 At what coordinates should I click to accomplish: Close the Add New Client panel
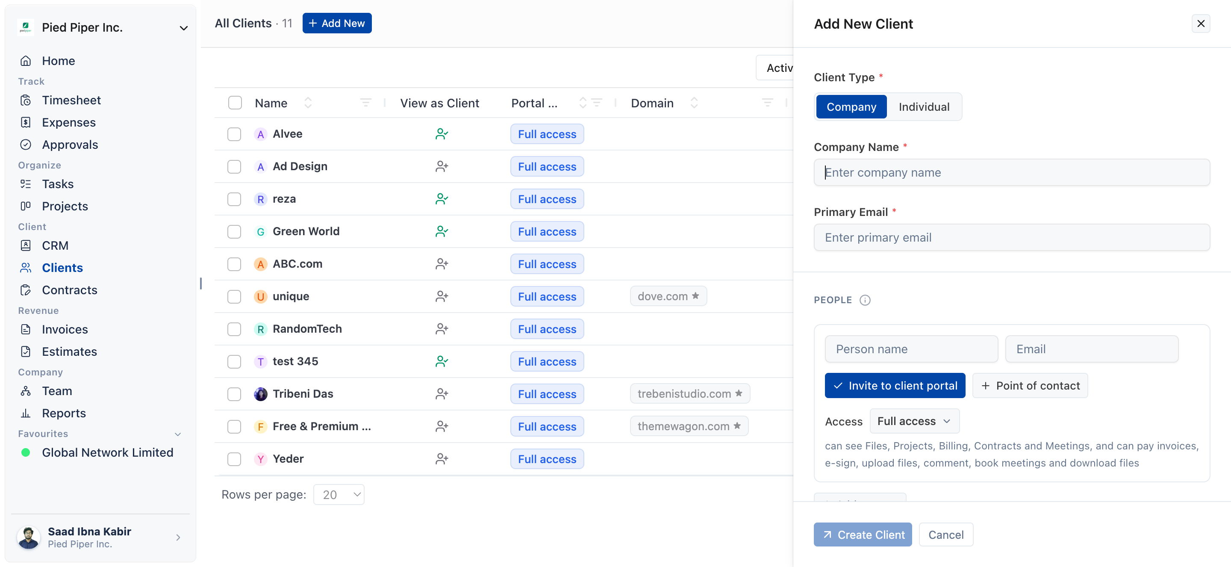pyautogui.click(x=1200, y=24)
